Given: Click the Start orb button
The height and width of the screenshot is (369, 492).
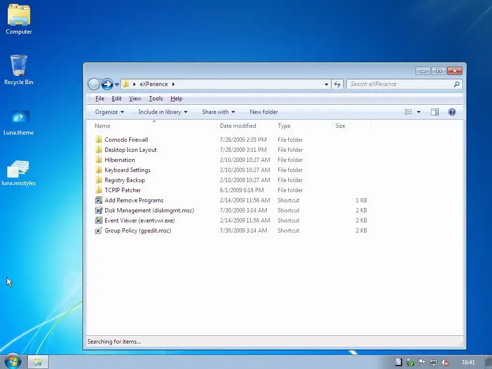Looking at the screenshot, I should [x=12, y=361].
